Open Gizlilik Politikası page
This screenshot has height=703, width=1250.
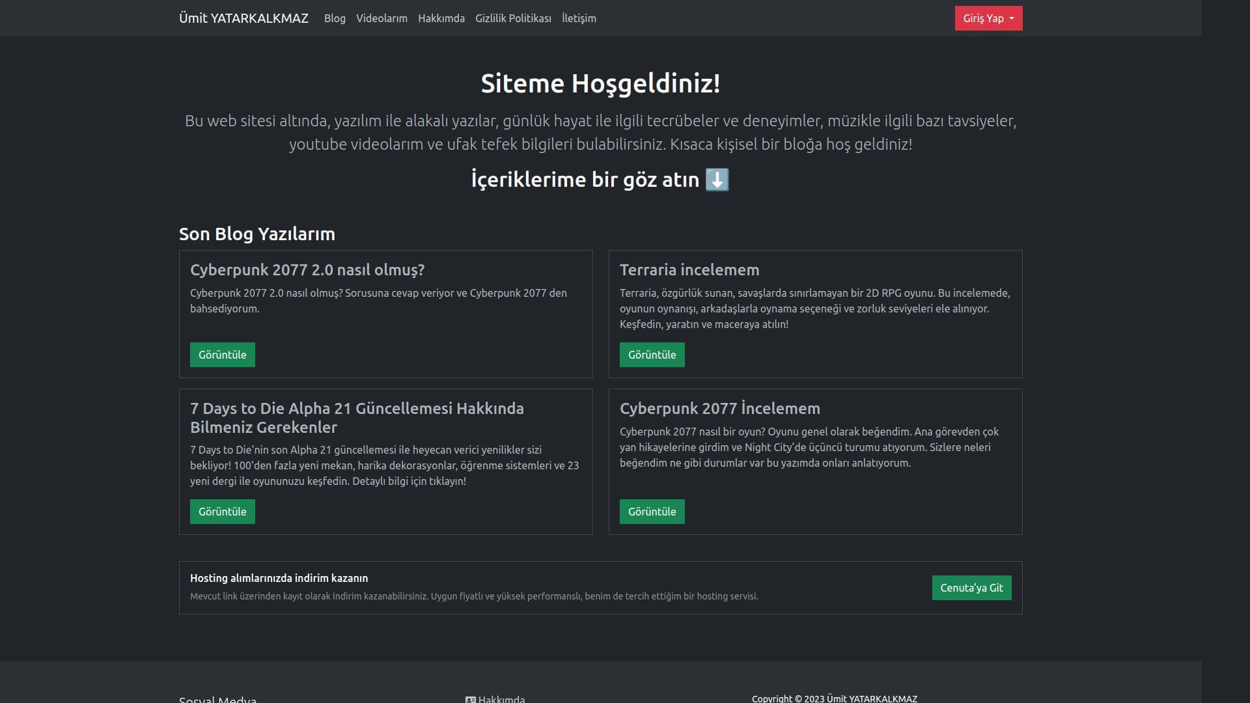tap(513, 18)
